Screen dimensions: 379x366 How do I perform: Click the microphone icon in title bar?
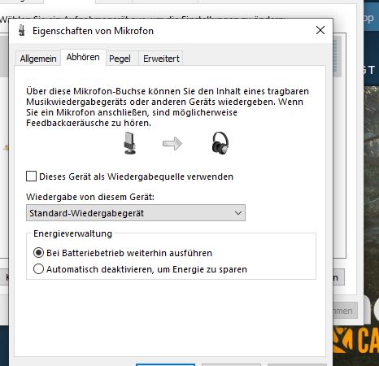(22, 30)
